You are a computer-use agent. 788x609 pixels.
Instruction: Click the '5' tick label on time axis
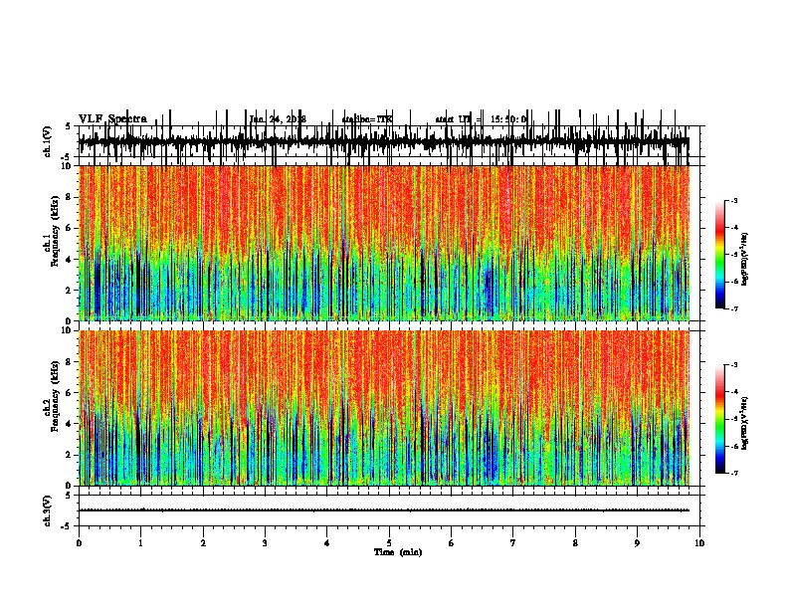click(389, 543)
